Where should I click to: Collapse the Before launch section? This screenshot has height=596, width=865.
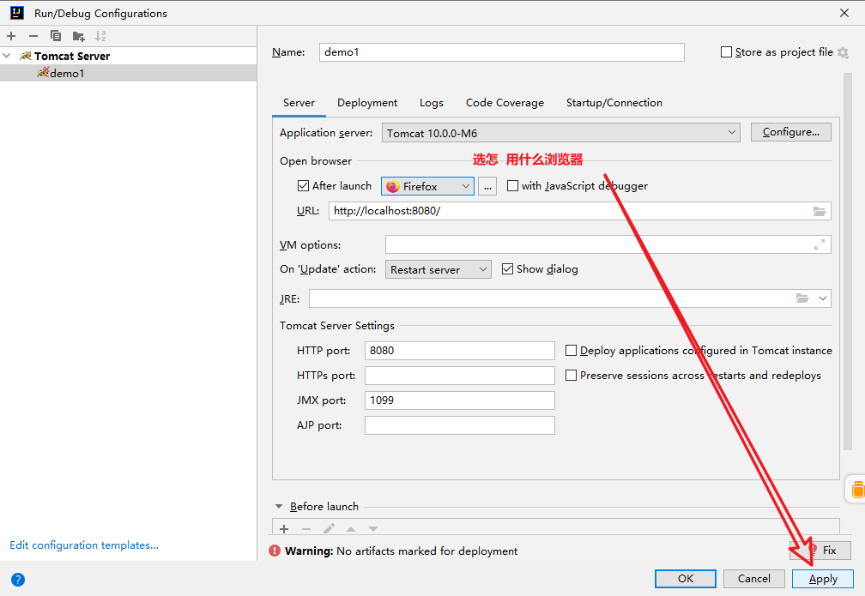(279, 506)
